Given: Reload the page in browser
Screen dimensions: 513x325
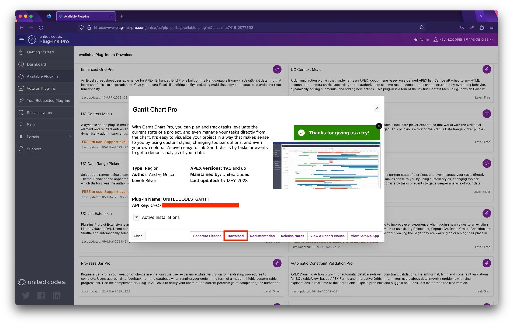Looking at the screenshot, I should (41, 27).
